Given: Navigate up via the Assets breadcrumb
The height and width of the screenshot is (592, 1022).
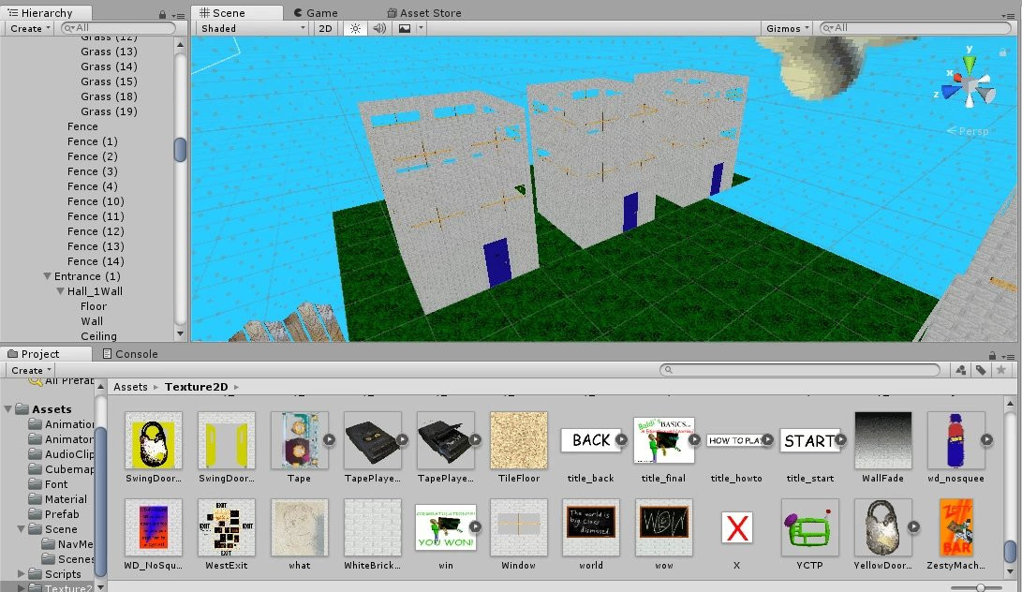Looking at the screenshot, I should click(x=130, y=386).
